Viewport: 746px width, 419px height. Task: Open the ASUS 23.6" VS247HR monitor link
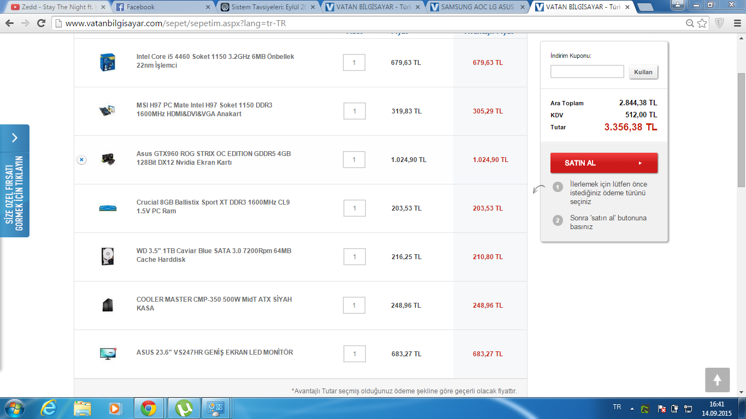(x=215, y=352)
